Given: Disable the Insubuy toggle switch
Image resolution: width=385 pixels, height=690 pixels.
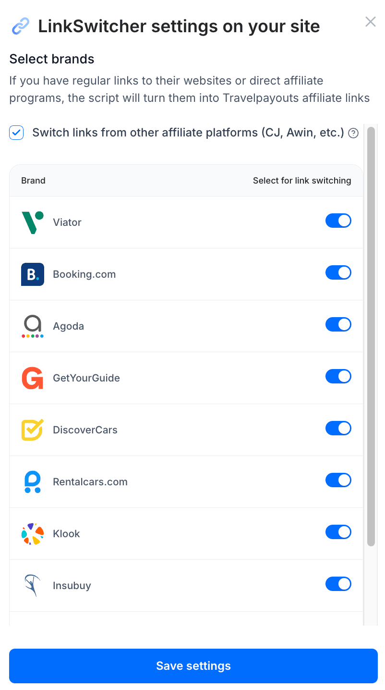Looking at the screenshot, I should click(338, 584).
